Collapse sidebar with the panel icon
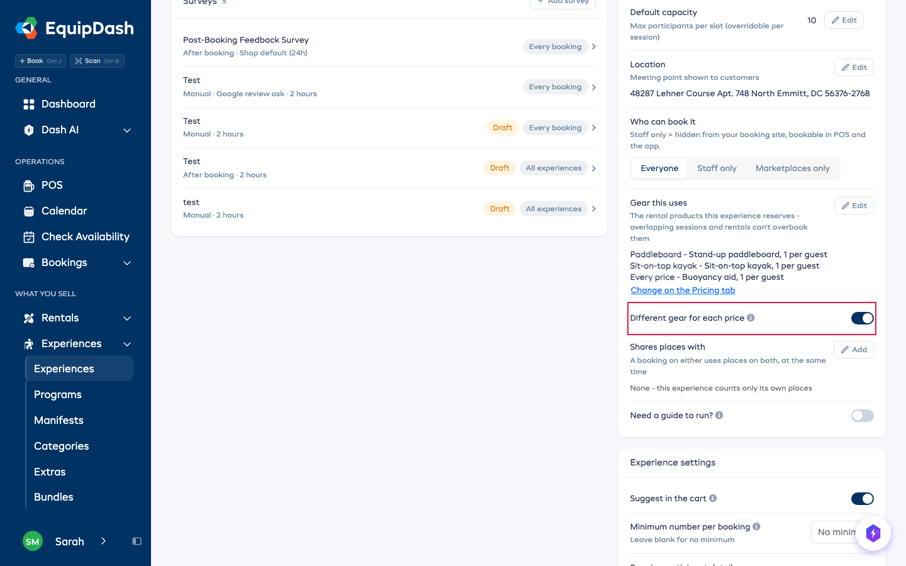The width and height of the screenshot is (906, 566). pyautogui.click(x=137, y=541)
